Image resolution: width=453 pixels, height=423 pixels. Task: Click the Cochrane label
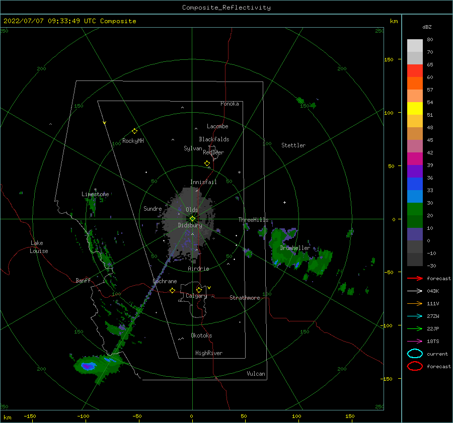pos(165,281)
